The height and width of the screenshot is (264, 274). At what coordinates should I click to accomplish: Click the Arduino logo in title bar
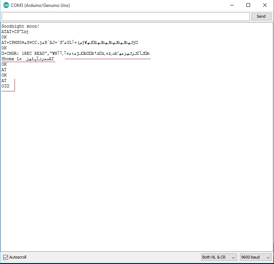[x=6, y=5]
